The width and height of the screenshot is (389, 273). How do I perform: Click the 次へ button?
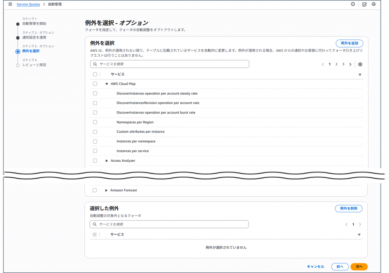359,267
